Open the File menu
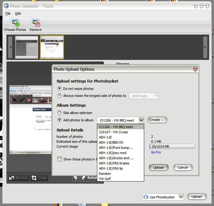This screenshot has width=214, height=206. click(8, 13)
